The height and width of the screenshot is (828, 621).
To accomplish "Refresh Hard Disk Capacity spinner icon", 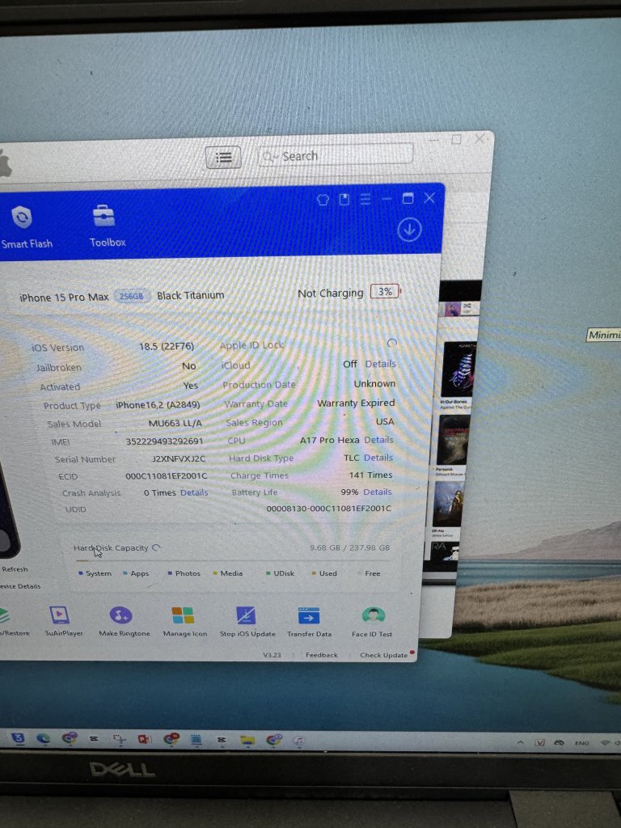I will click(156, 547).
